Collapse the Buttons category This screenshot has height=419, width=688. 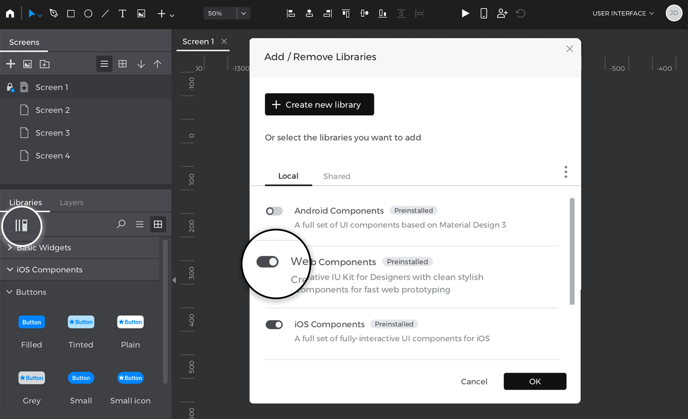(x=9, y=292)
